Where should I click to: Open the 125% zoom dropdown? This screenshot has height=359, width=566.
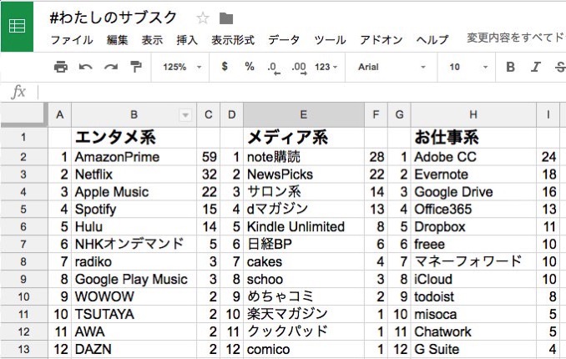click(x=182, y=67)
